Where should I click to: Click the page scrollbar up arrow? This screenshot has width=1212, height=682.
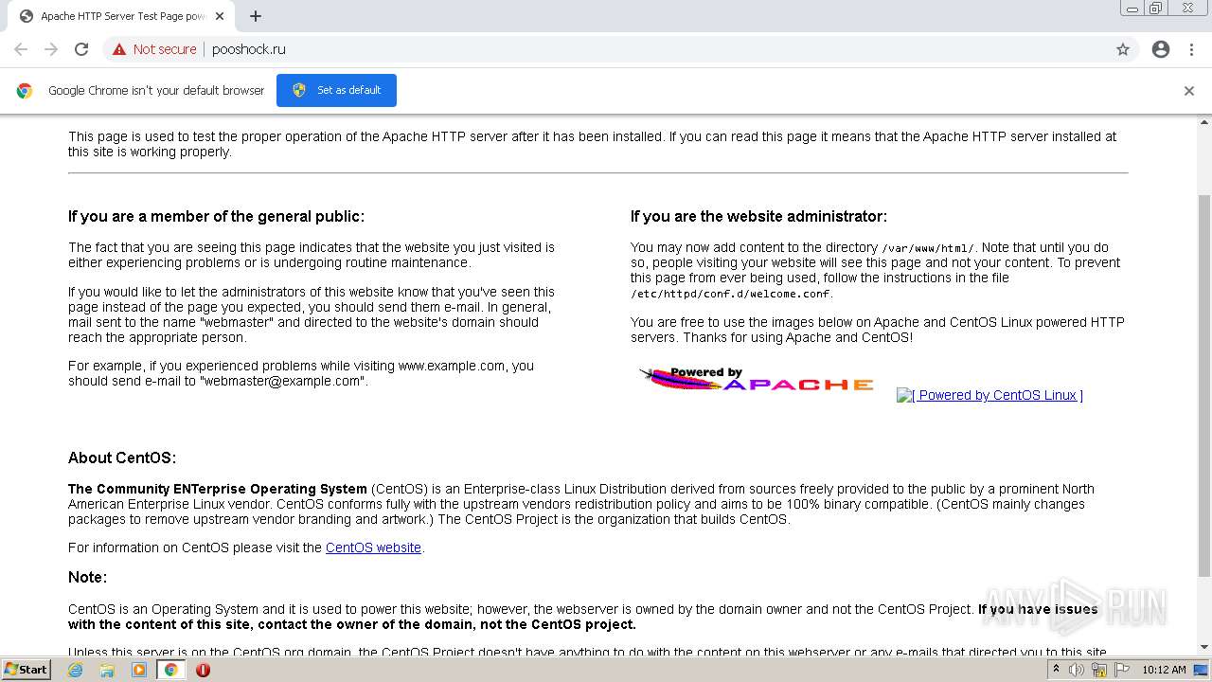(1204, 121)
